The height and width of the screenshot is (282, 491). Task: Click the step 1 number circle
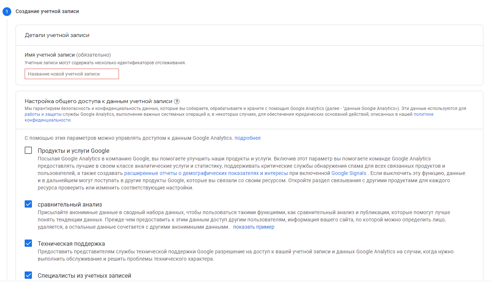coord(7,12)
